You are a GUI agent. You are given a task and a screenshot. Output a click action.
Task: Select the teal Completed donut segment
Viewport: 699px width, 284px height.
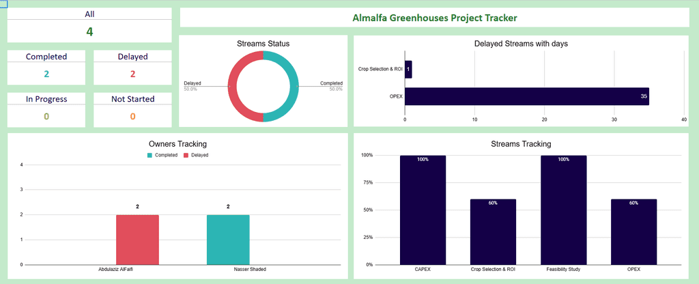[294, 86]
